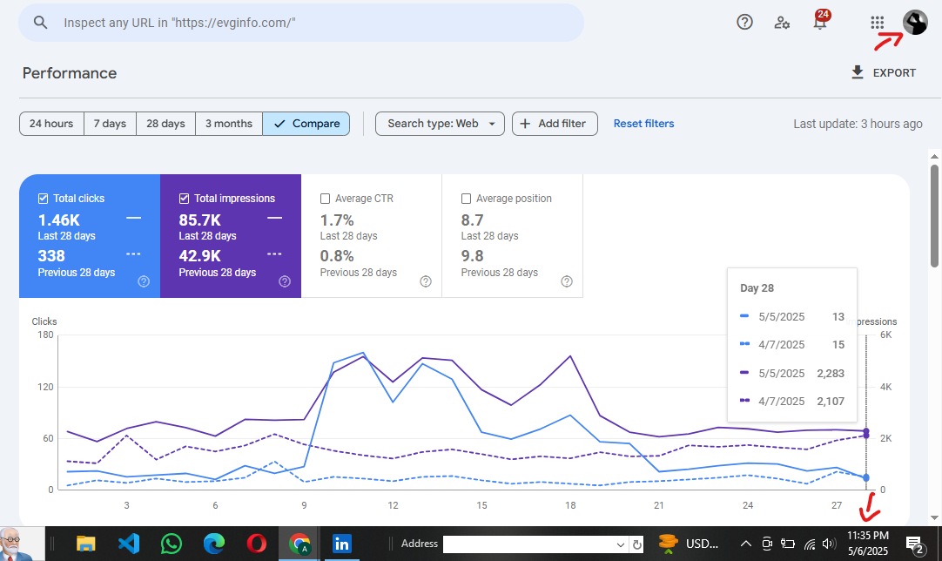Open Visual Studio Code from the taskbar
The width and height of the screenshot is (942, 561).
click(x=129, y=544)
